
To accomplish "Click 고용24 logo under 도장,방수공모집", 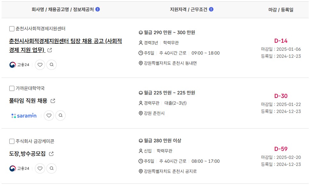I will click(x=19, y=168).
